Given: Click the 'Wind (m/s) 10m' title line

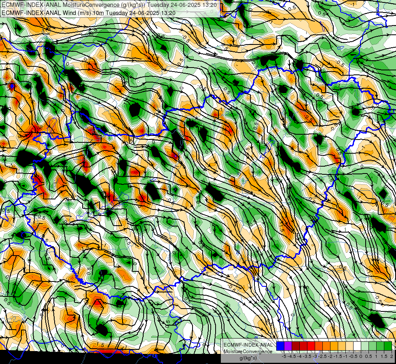Looking at the screenshot, I should pyautogui.click(x=89, y=13).
